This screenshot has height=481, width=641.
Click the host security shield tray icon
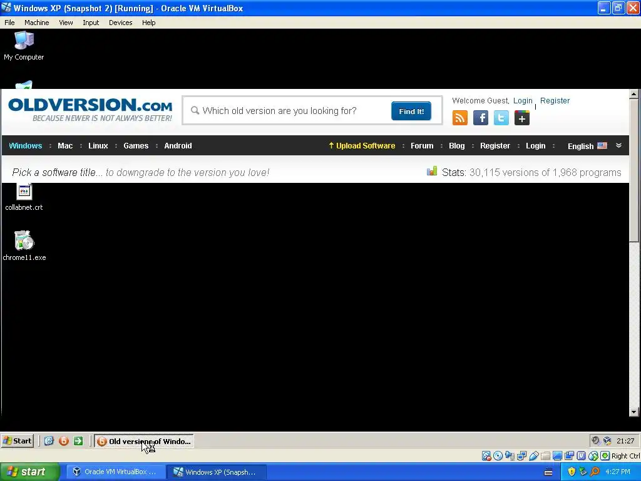coord(572,472)
